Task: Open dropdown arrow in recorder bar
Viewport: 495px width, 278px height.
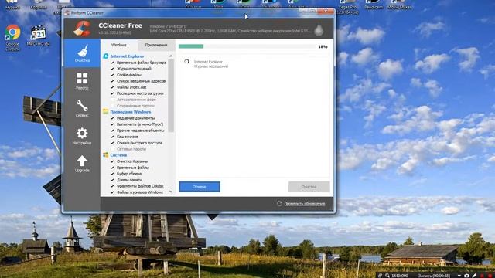Action: point(459,276)
